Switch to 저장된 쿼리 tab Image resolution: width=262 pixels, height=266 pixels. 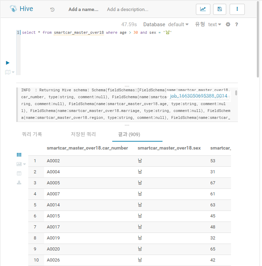pos(83,134)
